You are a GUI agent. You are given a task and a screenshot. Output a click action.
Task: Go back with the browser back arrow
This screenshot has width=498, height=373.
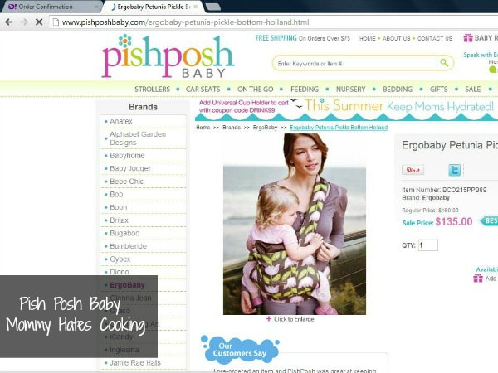click(x=9, y=22)
